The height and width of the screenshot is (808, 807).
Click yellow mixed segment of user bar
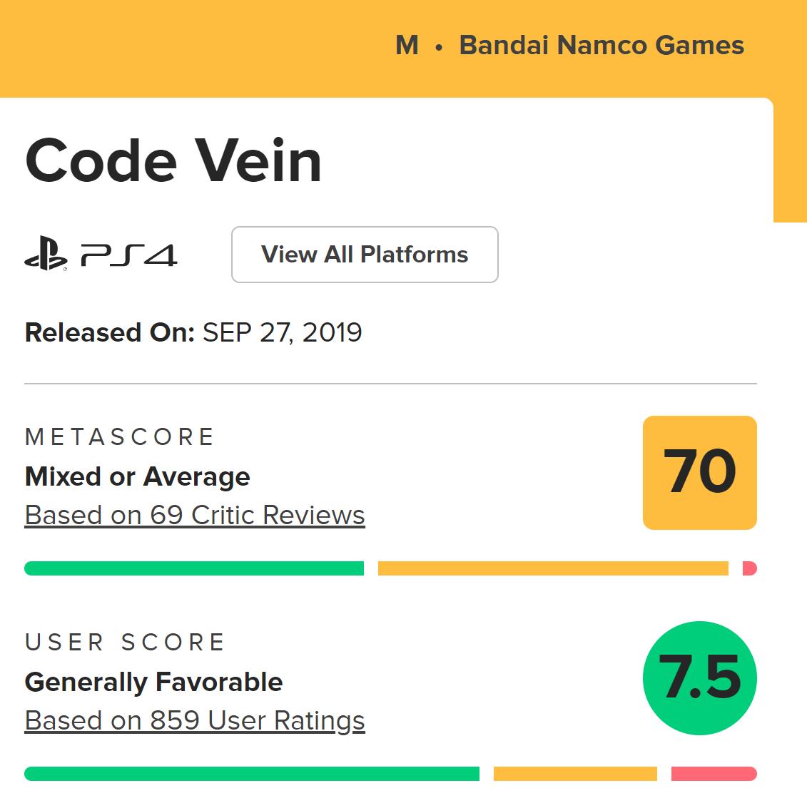pyautogui.click(x=575, y=774)
